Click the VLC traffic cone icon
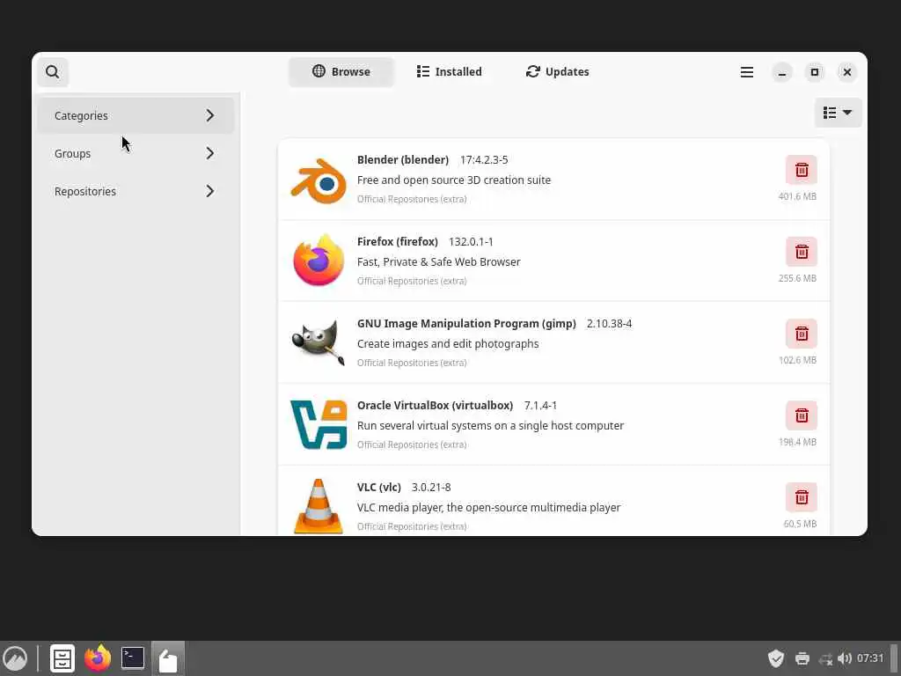The width and height of the screenshot is (901, 676). click(319, 506)
